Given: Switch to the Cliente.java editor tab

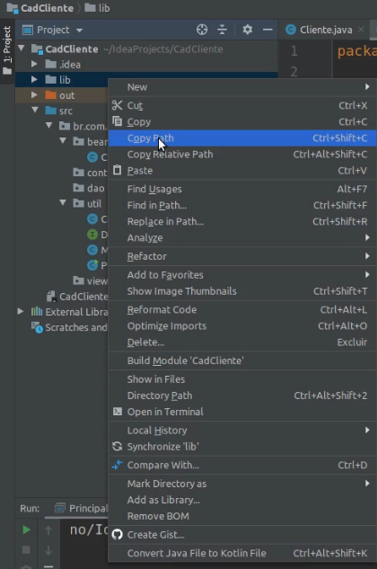Looking at the screenshot, I should [x=326, y=30].
